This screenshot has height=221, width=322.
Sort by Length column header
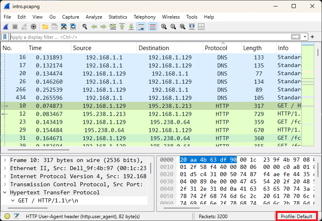point(259,48)
